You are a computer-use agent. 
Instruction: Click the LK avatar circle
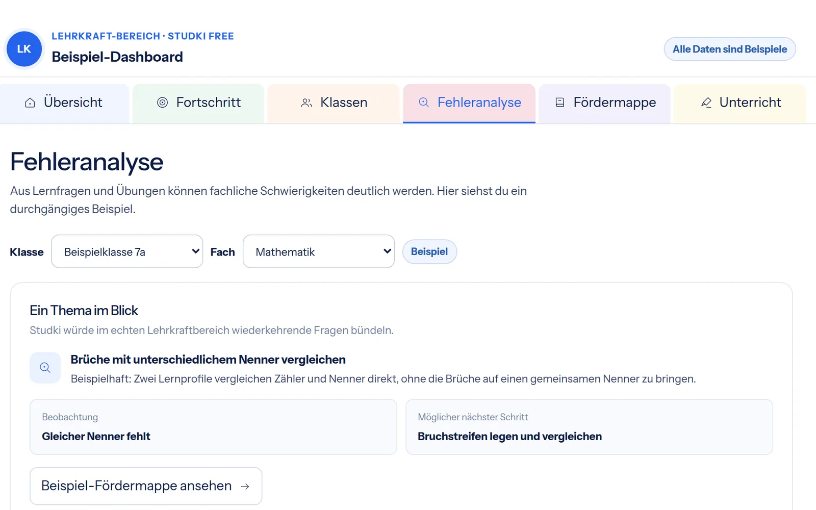tap(24, 49)
